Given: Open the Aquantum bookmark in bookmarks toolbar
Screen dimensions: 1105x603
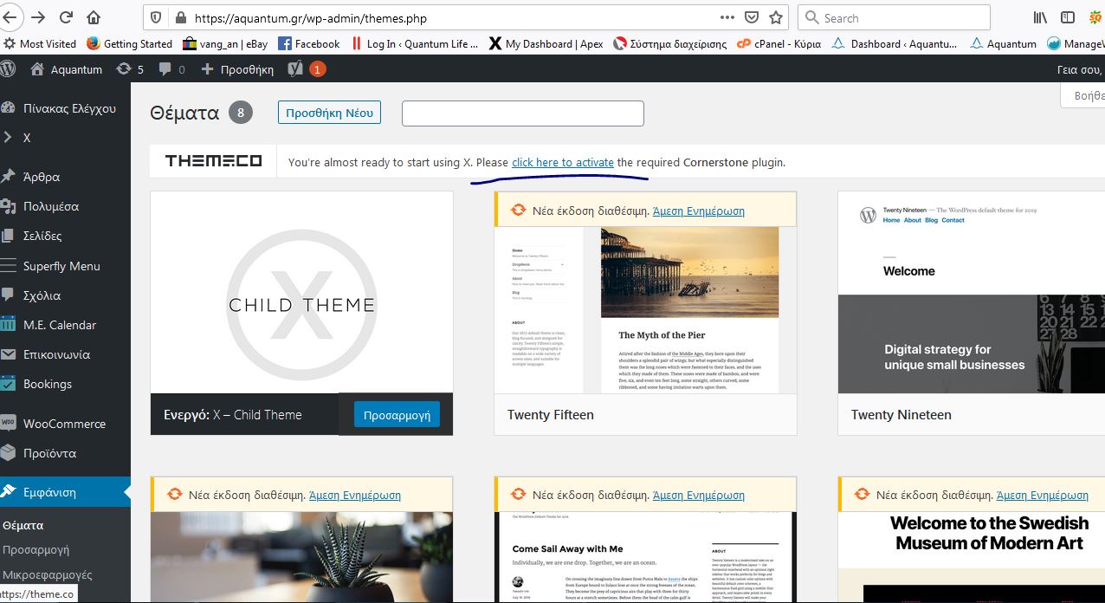Looking at the screenshot, I should point(1004,43).
